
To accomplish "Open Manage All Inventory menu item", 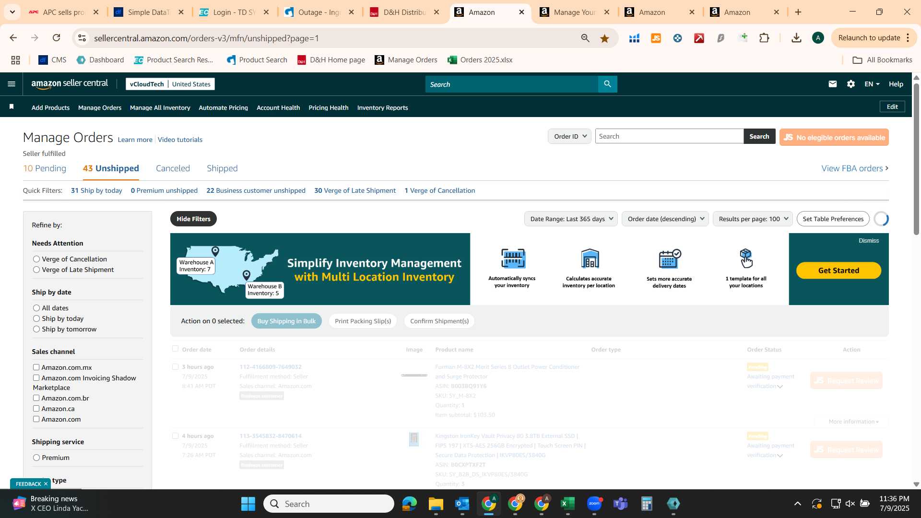I will [160, 107].
